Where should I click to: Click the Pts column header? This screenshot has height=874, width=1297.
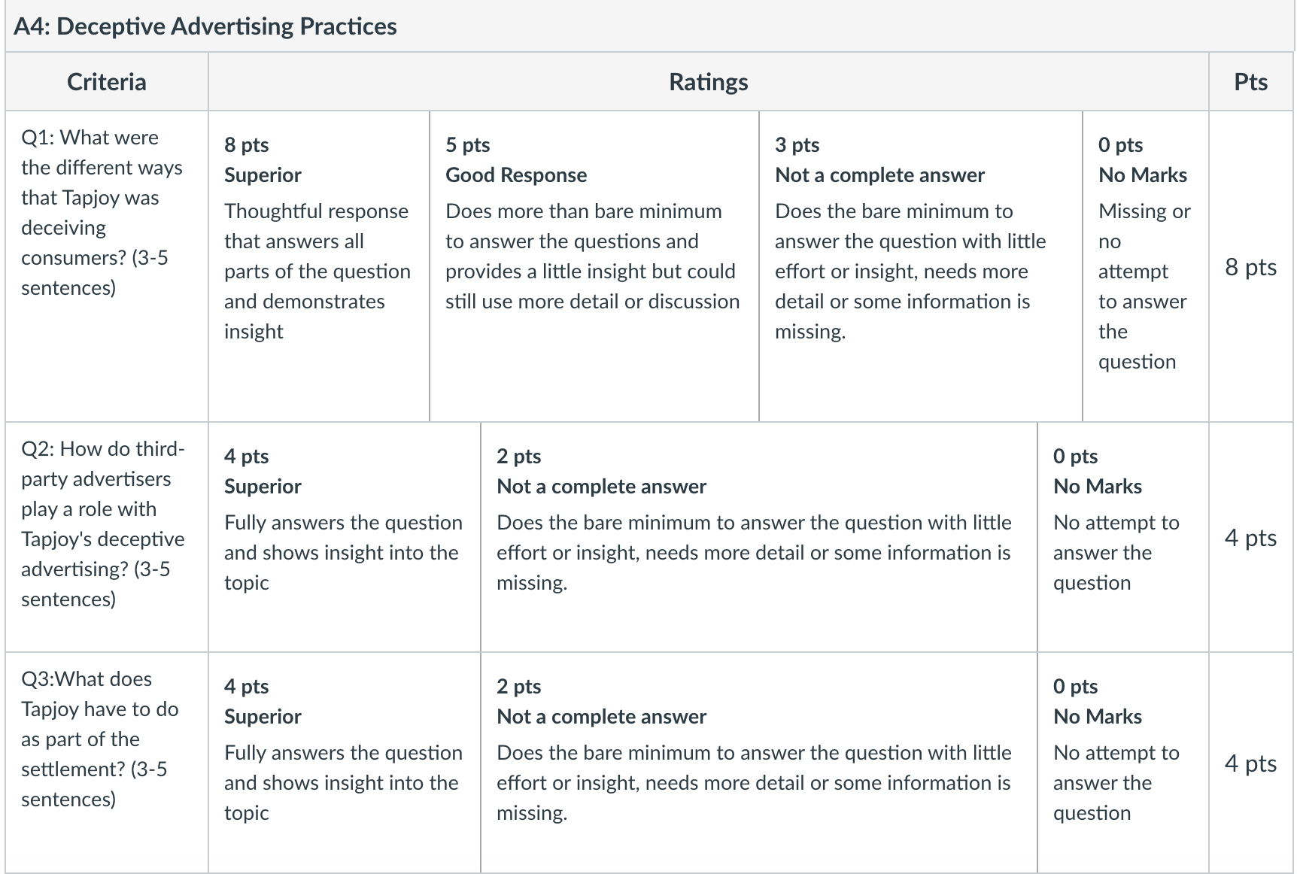point(1251,81)
